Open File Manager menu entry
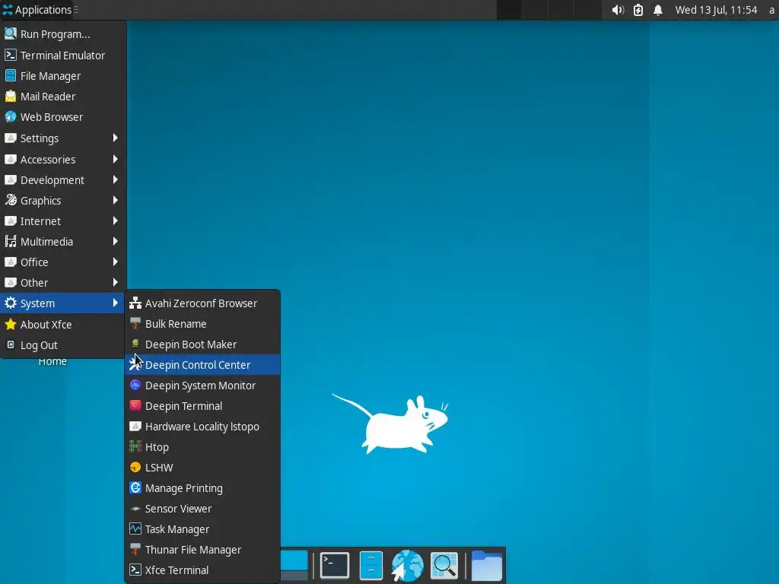 pyautogui.click(x=62, y=76)
